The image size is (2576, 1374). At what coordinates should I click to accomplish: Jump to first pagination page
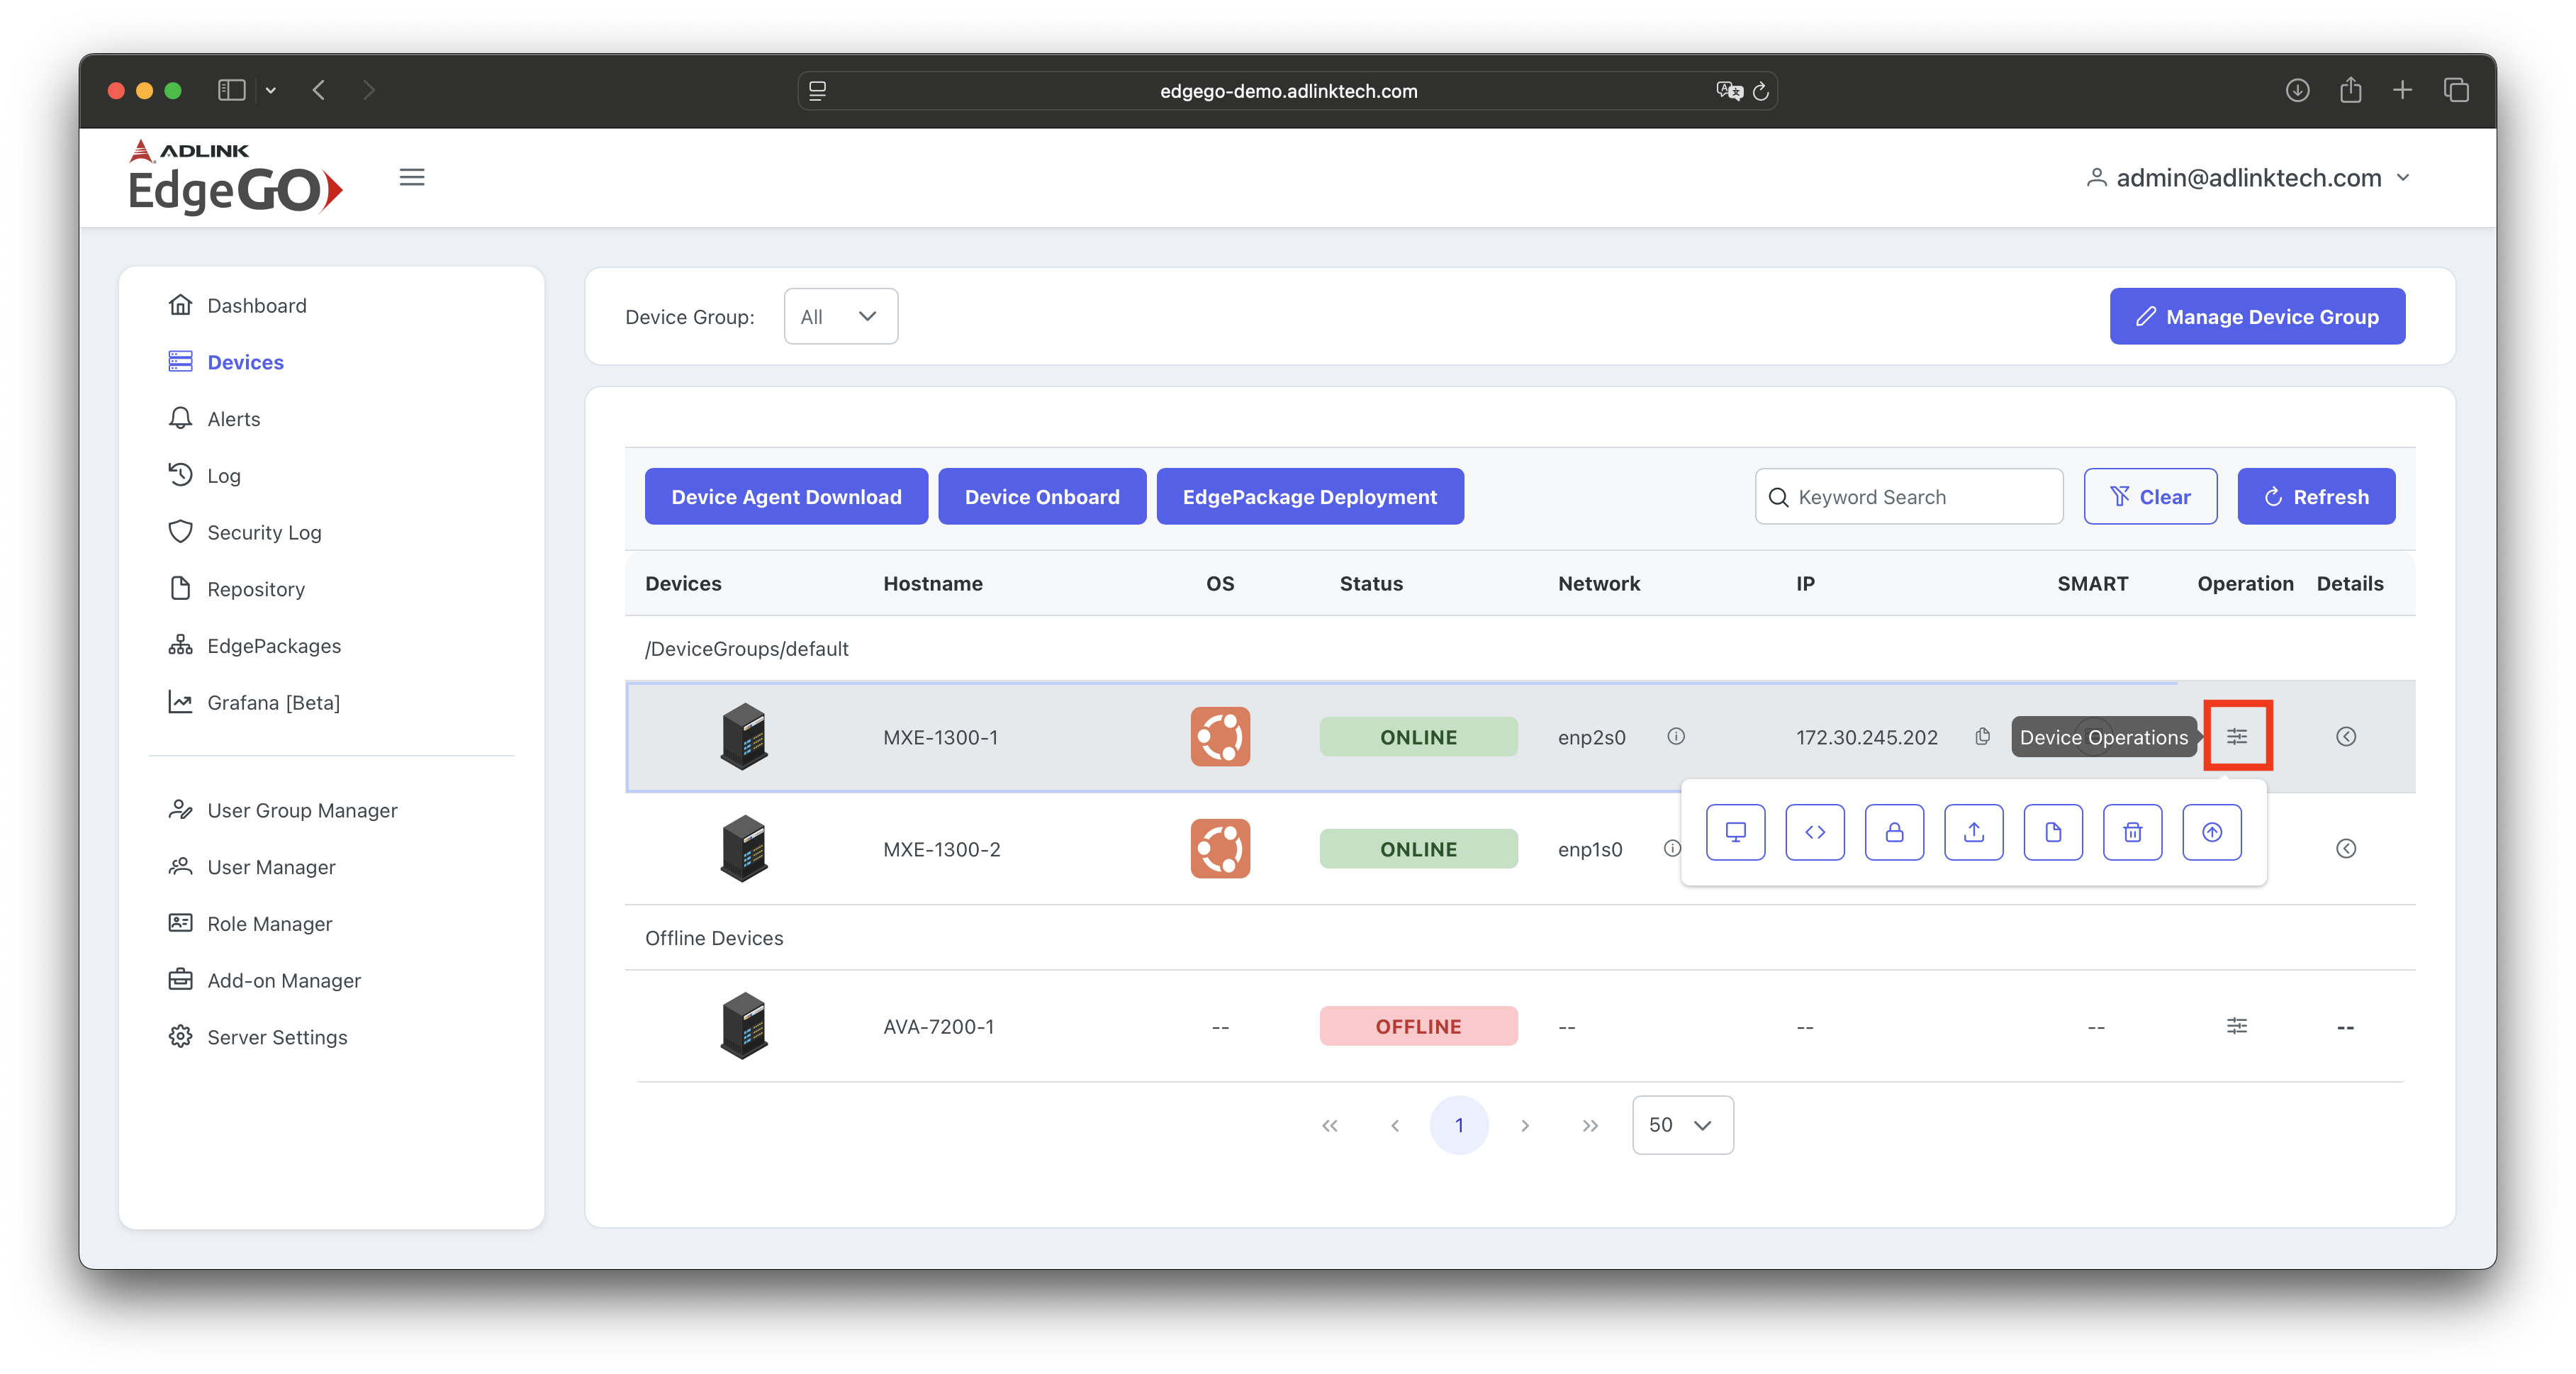[1329, 1125]
